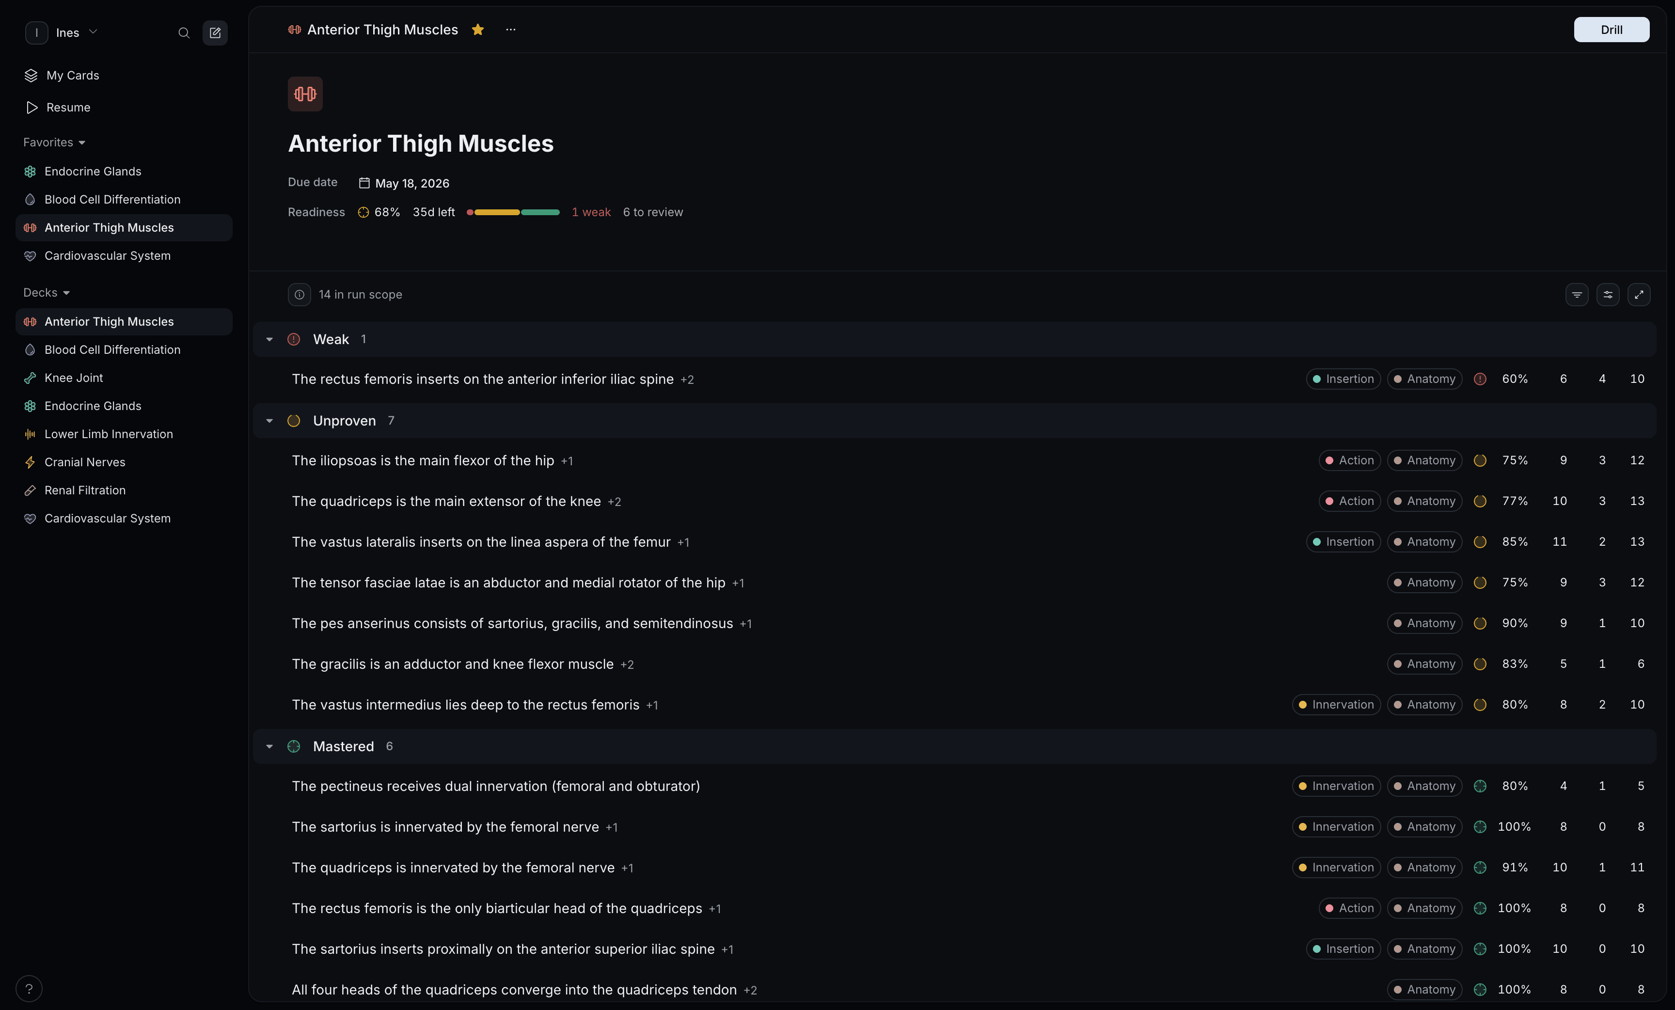Unfavorite deck via the star icon

point(478,29)
